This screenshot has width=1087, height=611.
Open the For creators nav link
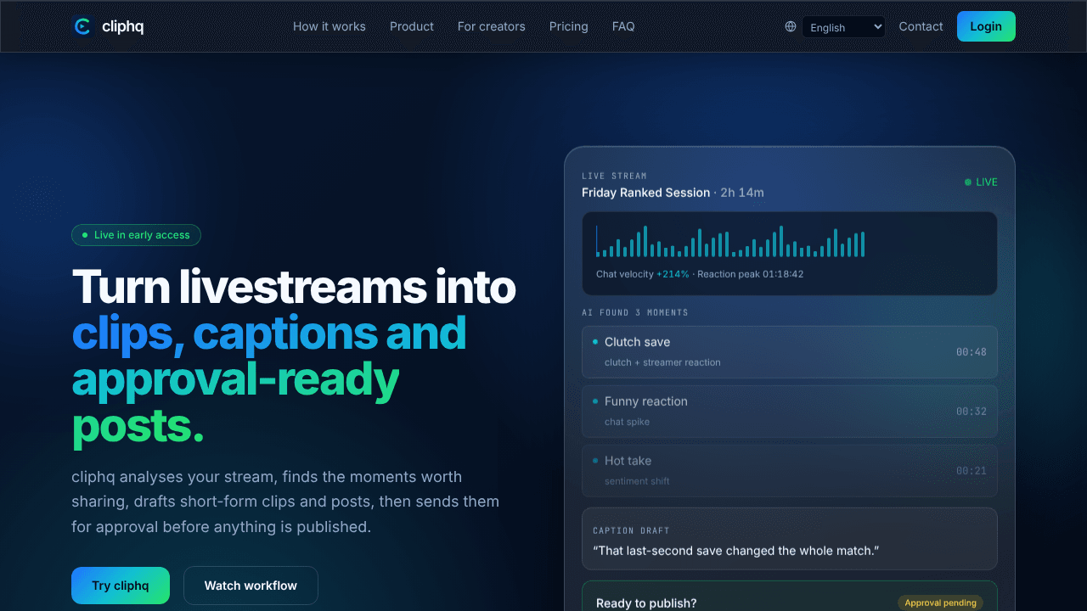[x=492, y=26]
